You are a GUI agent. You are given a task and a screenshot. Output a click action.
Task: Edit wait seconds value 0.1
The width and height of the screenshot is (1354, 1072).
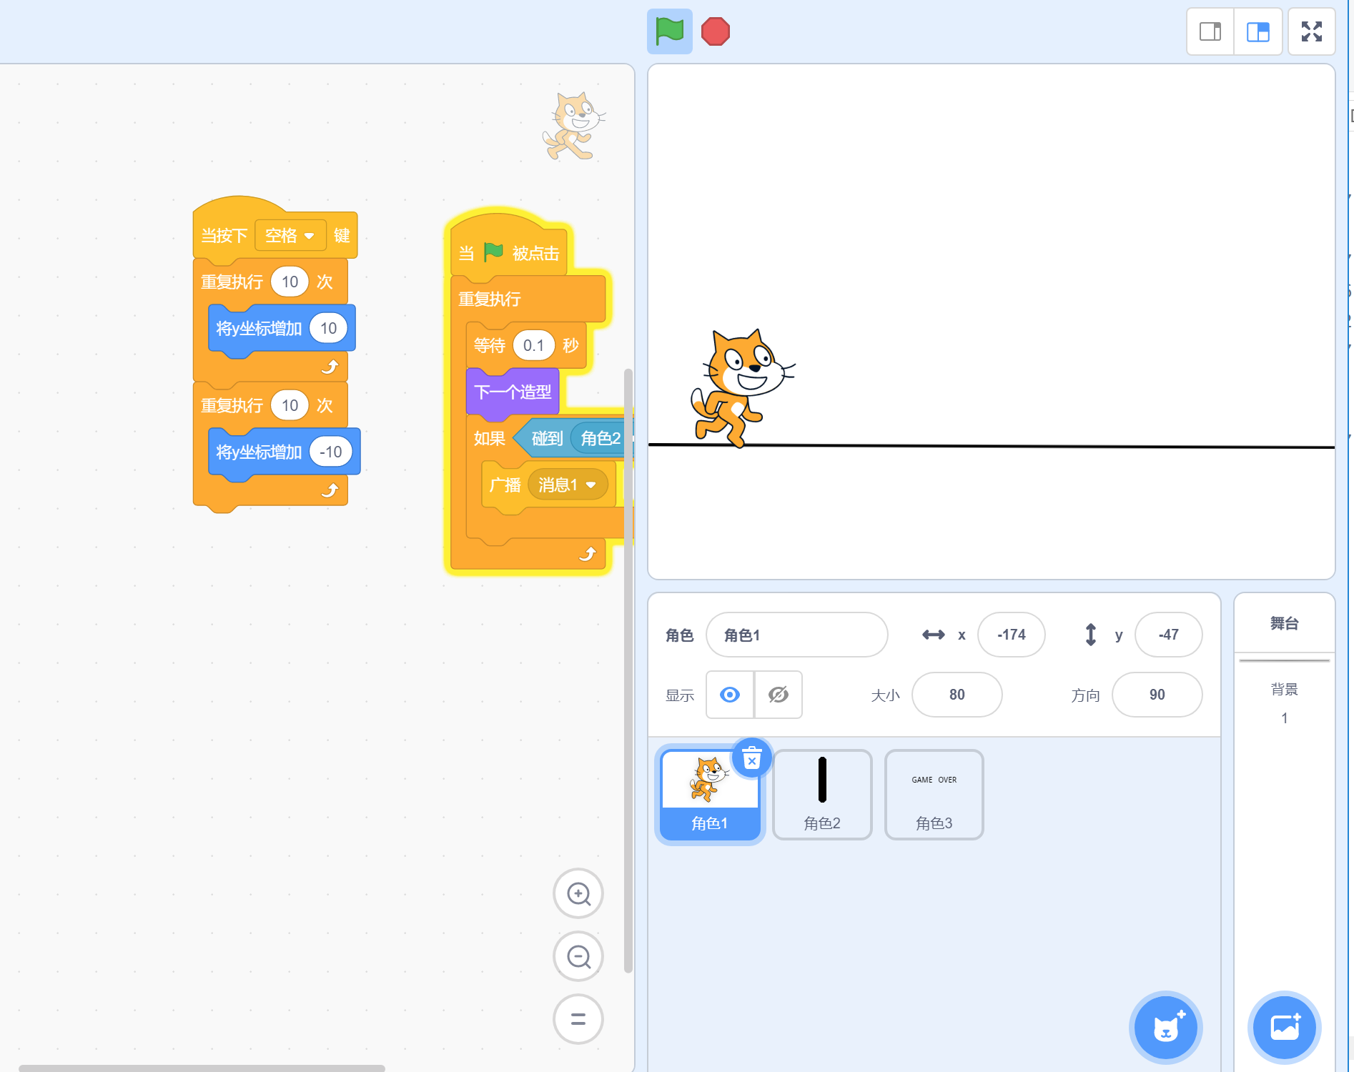pos(533,346)
